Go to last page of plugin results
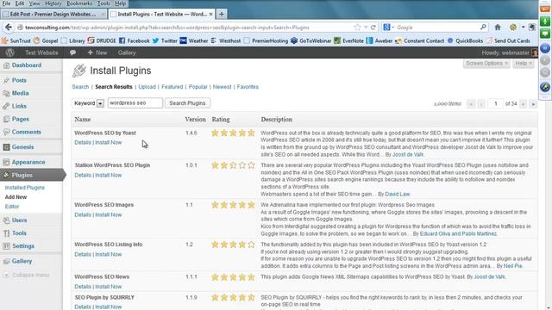Image resolution: width=552 pixels, height=310 pixels. click(533, 104)
